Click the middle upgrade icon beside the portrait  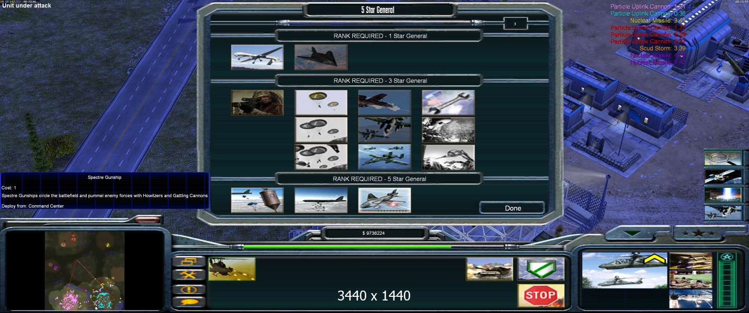[x=690, y=279]
